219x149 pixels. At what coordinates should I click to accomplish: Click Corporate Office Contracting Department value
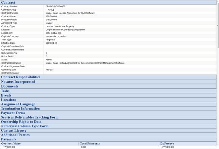pyautogui.click(x=65, y=30)
